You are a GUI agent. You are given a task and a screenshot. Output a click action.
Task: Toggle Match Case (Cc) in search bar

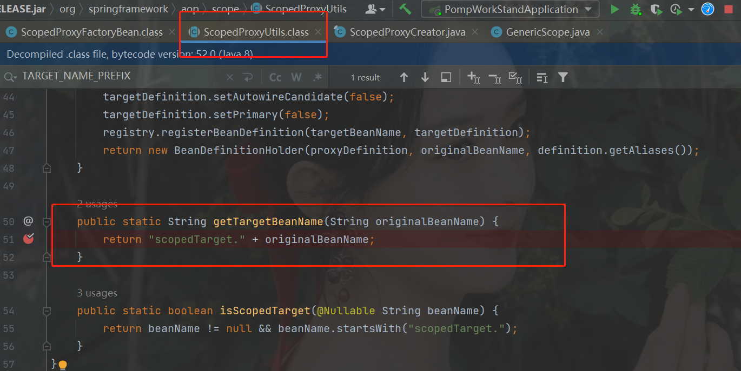coord(275,77)
